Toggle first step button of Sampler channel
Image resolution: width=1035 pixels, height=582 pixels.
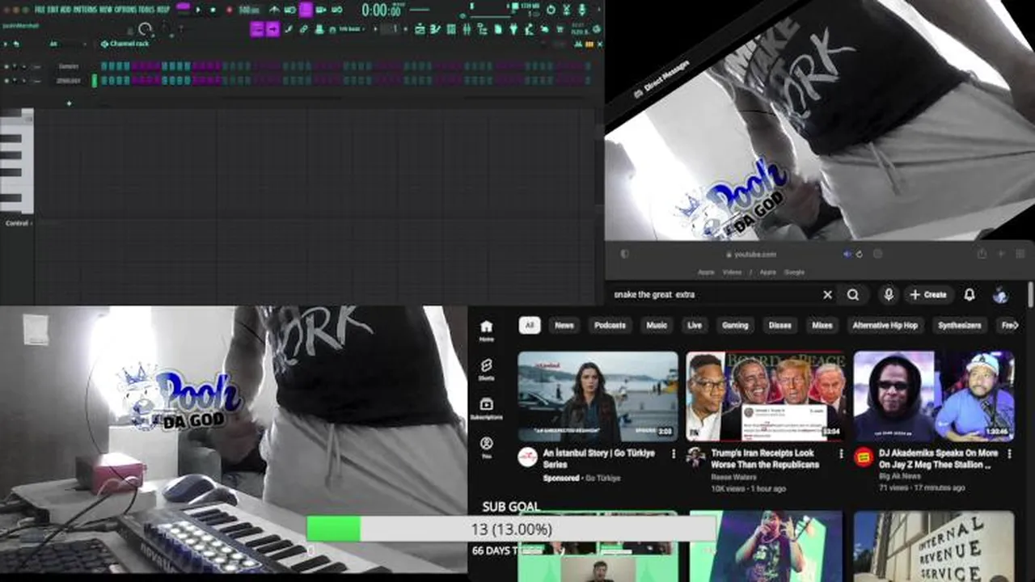click(104, 66)
